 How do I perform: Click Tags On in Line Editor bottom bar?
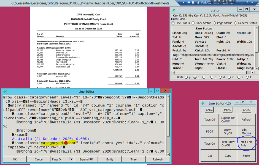click(60, 159)
